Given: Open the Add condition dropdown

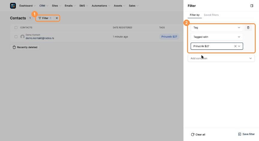Looking at the screenshot, I should click(221, 58).
